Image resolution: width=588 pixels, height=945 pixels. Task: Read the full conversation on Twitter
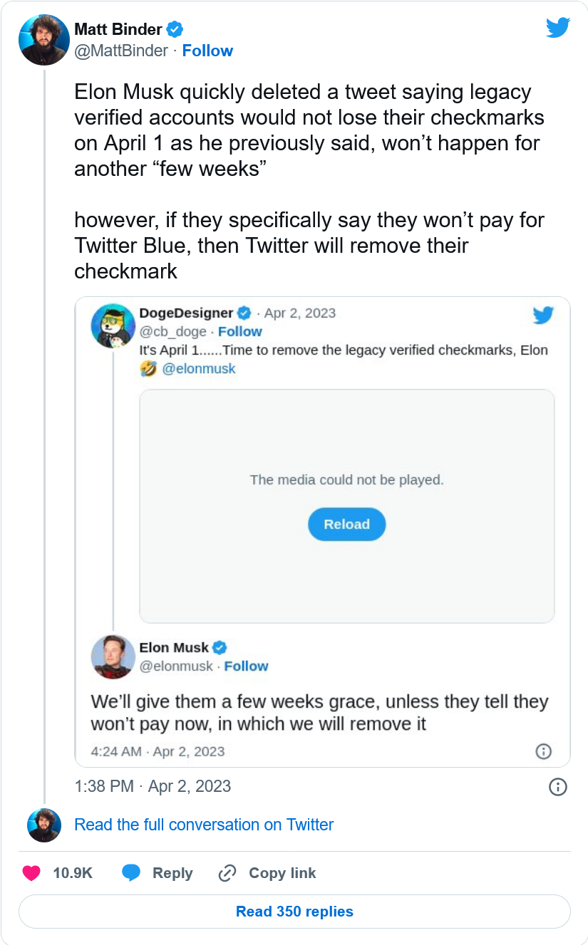pos(204,825)
